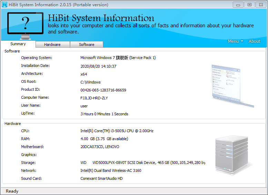Maximize the HiBit window

point(249,4)
